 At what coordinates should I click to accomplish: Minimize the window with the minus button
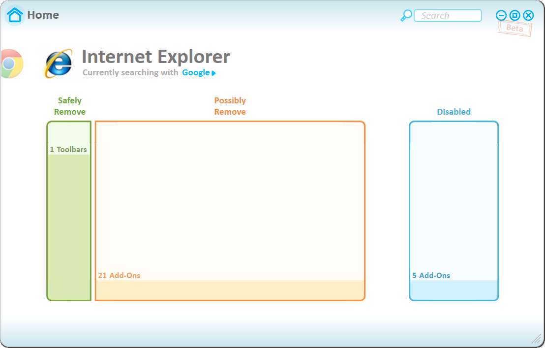pyautogui.click(x=501, y=15)
